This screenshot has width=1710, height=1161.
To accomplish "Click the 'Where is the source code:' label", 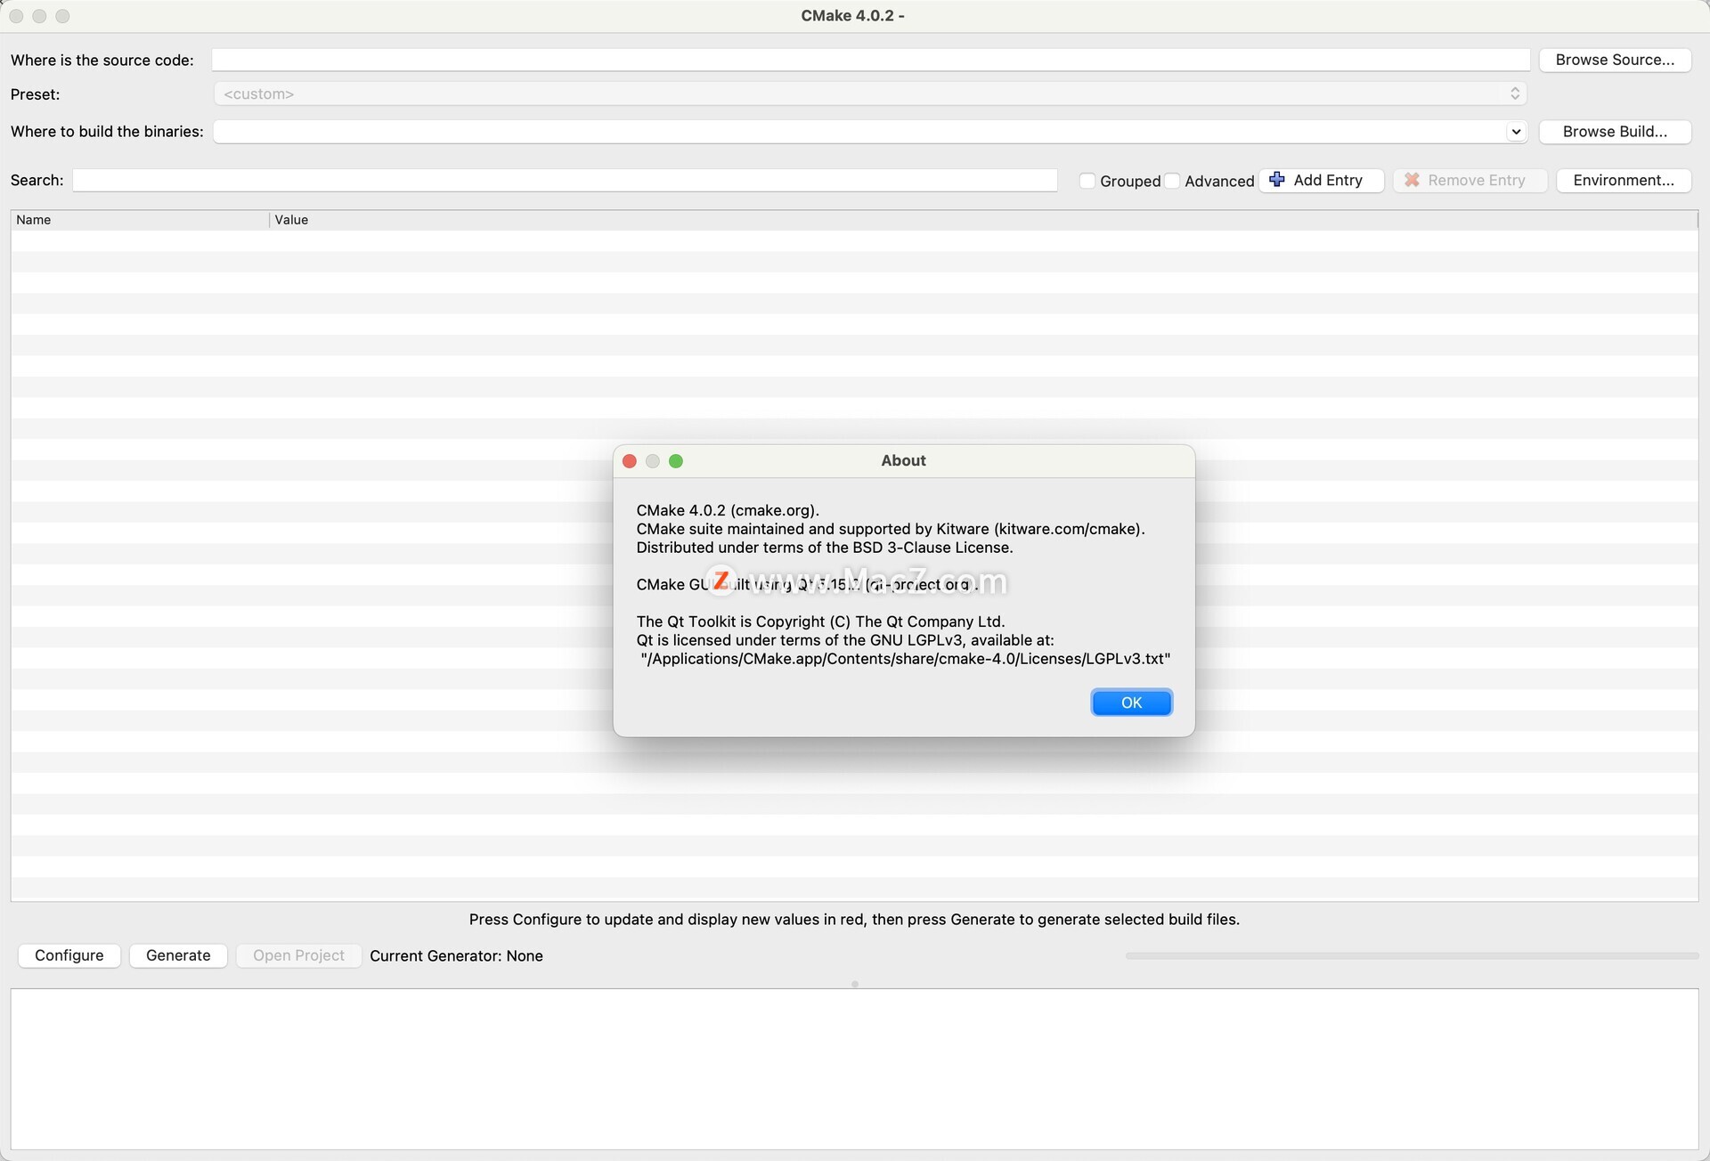I will [x=102, y=60].
